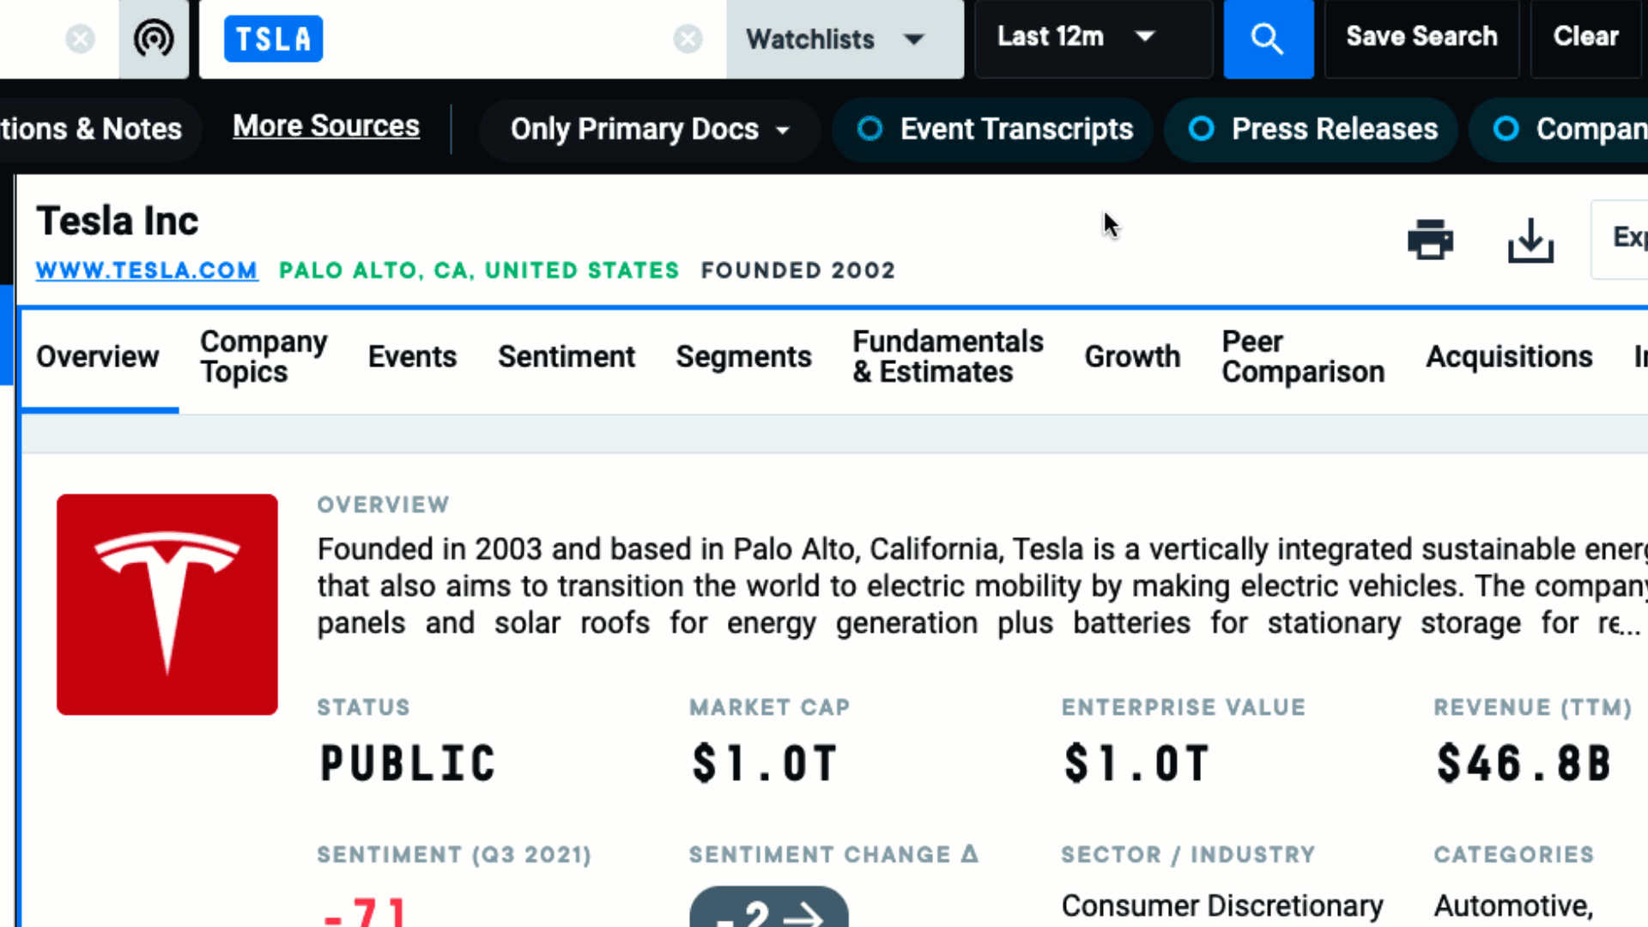Download the Tesla company report
The height and width of the screenshot is (927, 1648).
pos(1530,239)
